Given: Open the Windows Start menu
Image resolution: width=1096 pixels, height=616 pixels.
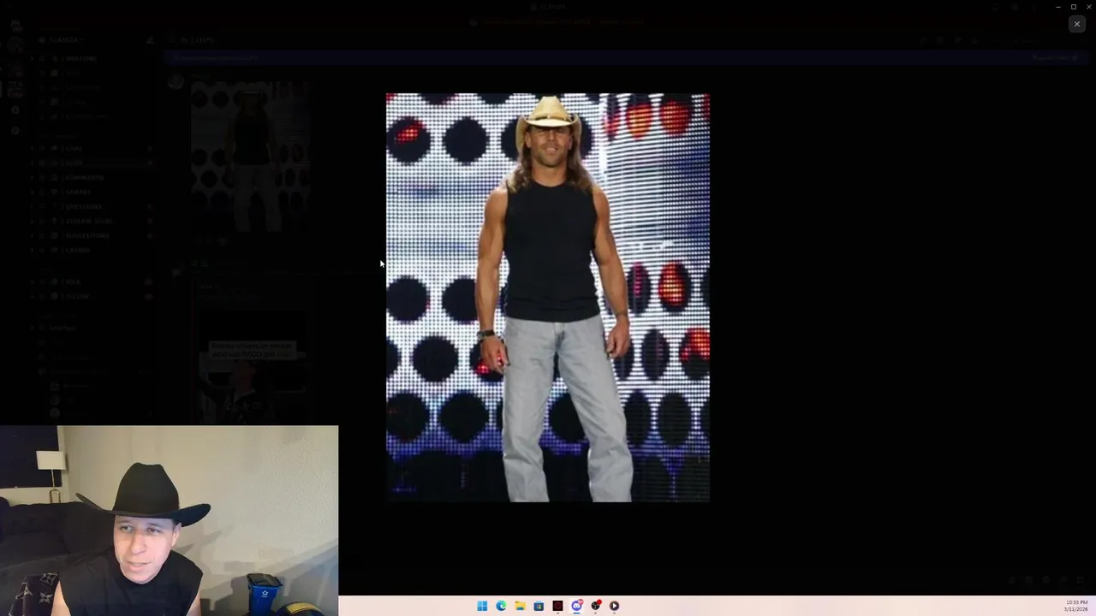Looking at the screenshot, I should [x=482, y=606].
